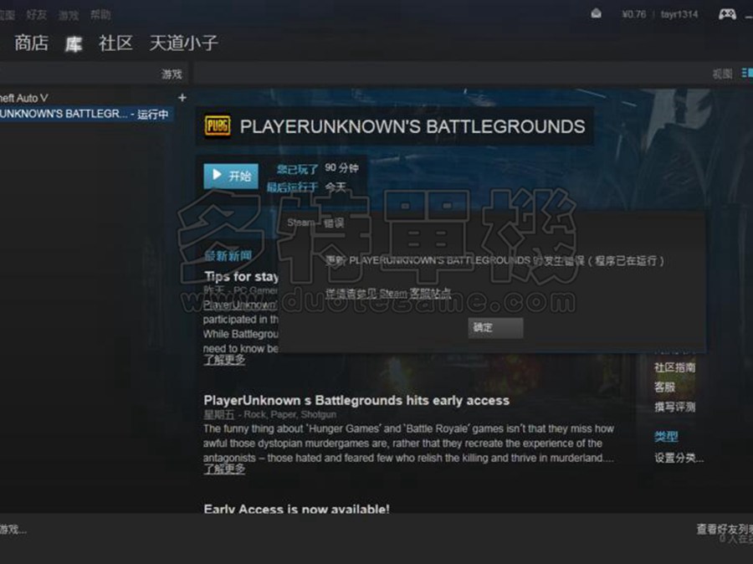Open the 社区 community tab

(x=115, y=44)
